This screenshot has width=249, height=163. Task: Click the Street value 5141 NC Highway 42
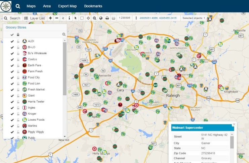pyautogui.click(x=214, y=137)
